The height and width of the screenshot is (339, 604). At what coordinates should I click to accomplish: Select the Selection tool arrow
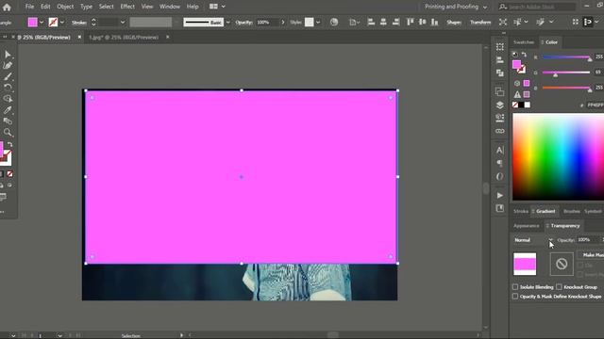(x=8, y=55)
